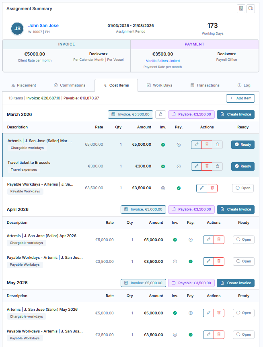
Task: Open Manilla Sailors Limited link
Action: point(162,61)
